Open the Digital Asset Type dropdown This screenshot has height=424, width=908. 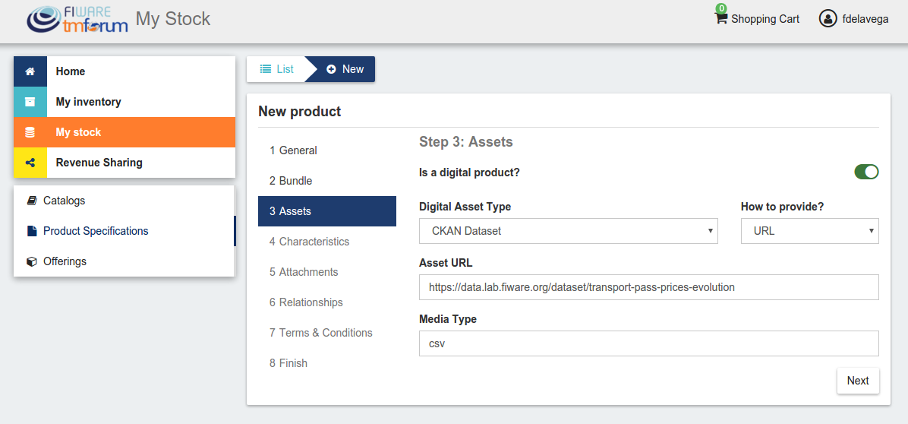point(568,231)
